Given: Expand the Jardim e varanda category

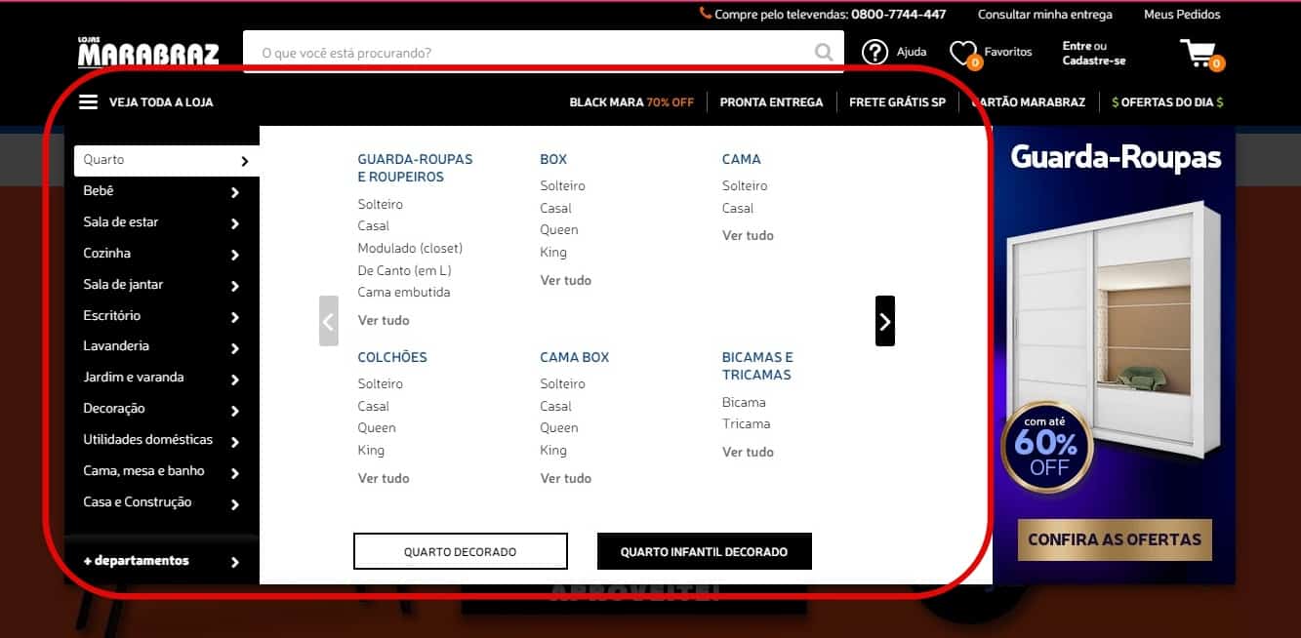Looking at the screenshot, I should click(x=161, y=378).
